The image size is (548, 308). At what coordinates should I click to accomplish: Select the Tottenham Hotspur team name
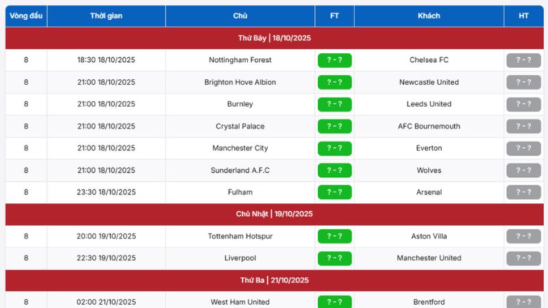pos(240,236)
